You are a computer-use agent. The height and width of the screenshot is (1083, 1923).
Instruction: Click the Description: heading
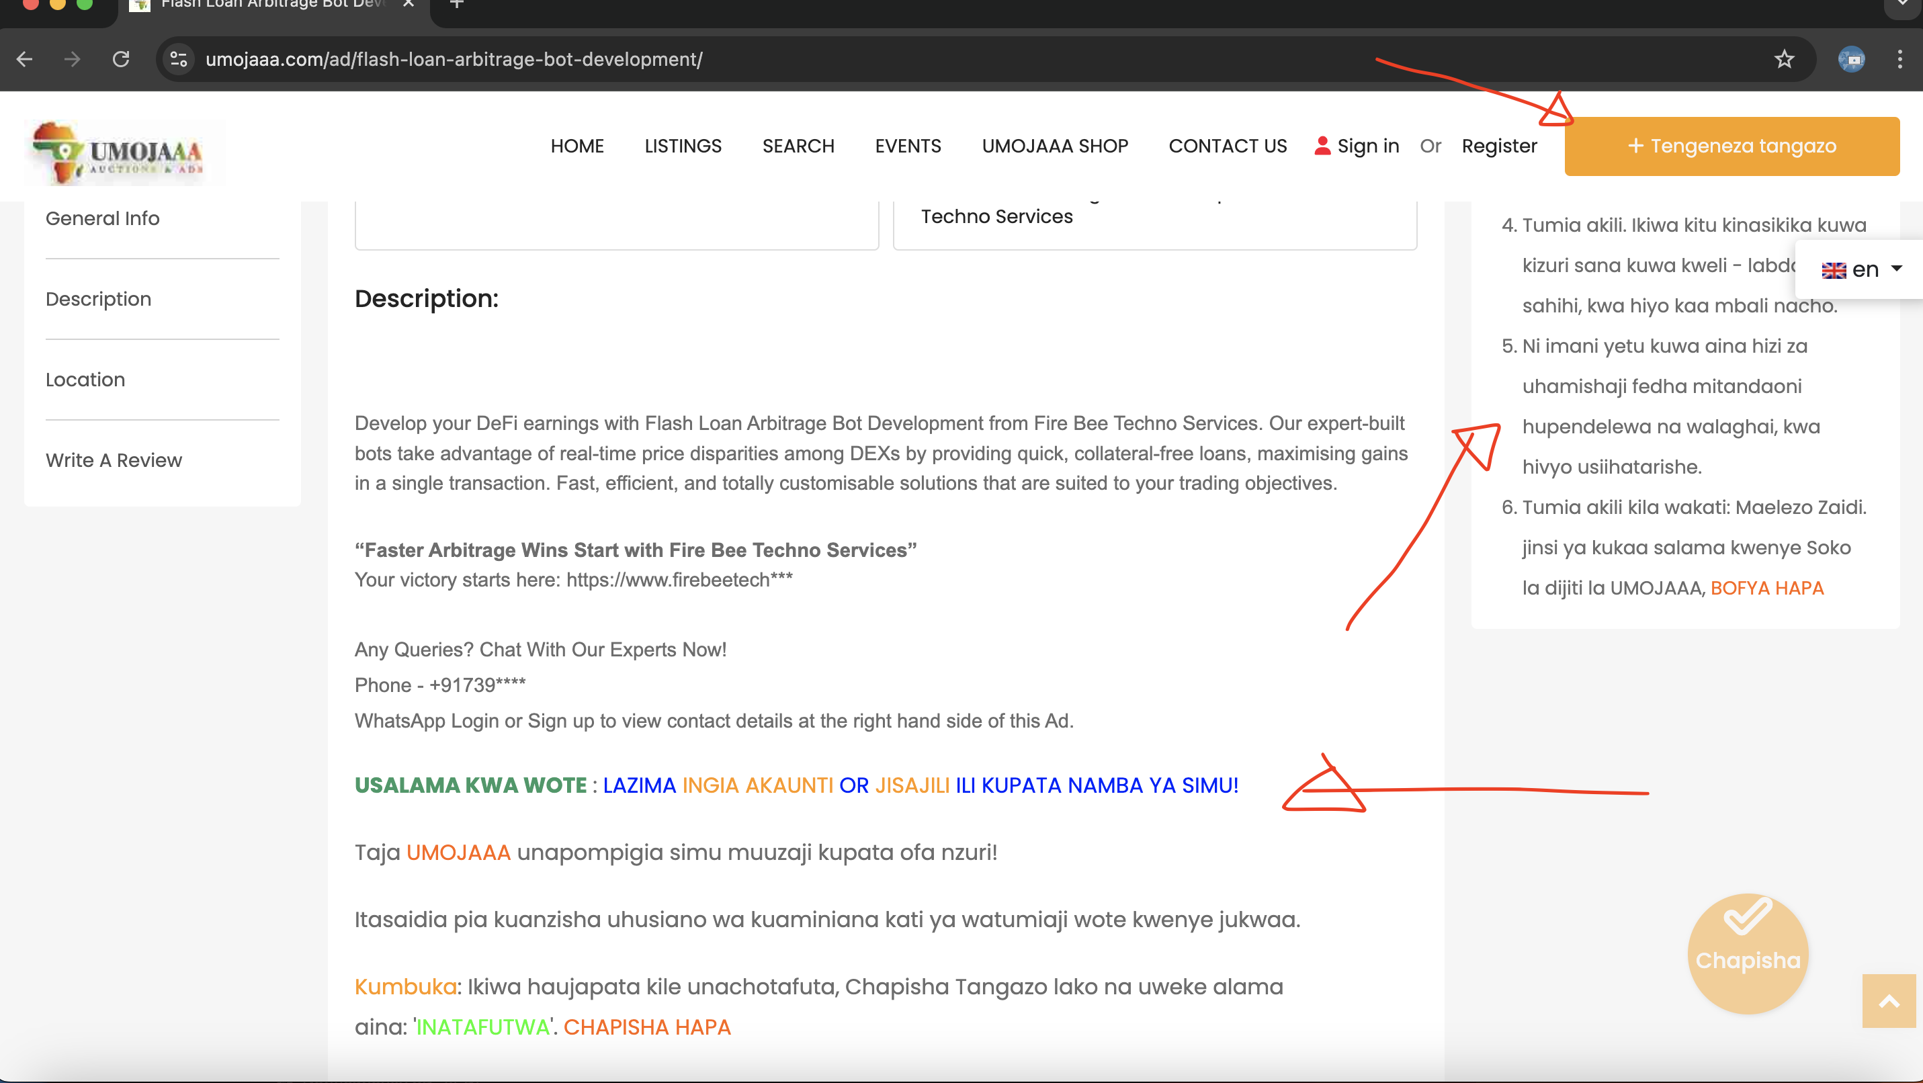(x=426, y=298)
